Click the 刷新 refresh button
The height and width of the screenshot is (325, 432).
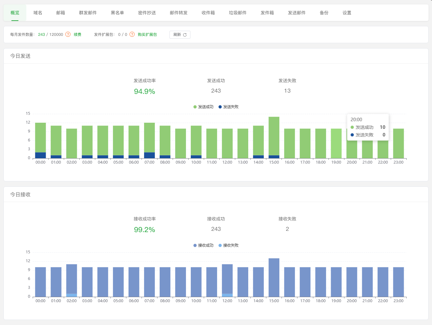click(x=180, y=35)
